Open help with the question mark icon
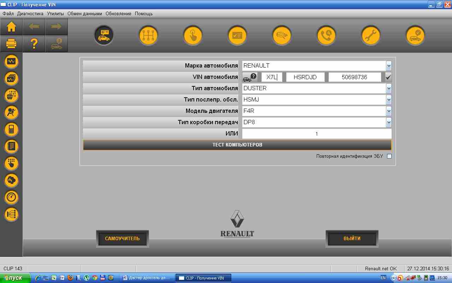Viewport: 452px width, 283px height. click(34, 44)
